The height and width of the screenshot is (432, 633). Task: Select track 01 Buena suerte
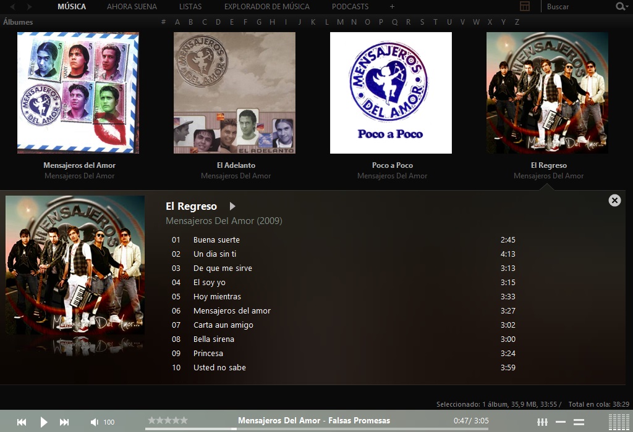(x=343, y=240)
